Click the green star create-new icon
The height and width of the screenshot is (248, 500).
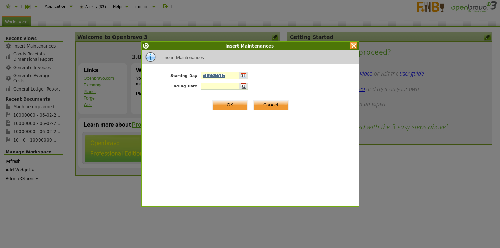tap(8, 6)
